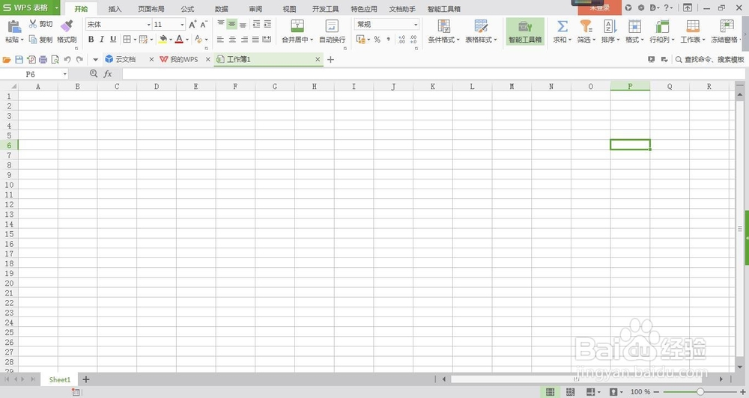Decrease font size with A- icon
749x398 pixels.
point(204,25)
